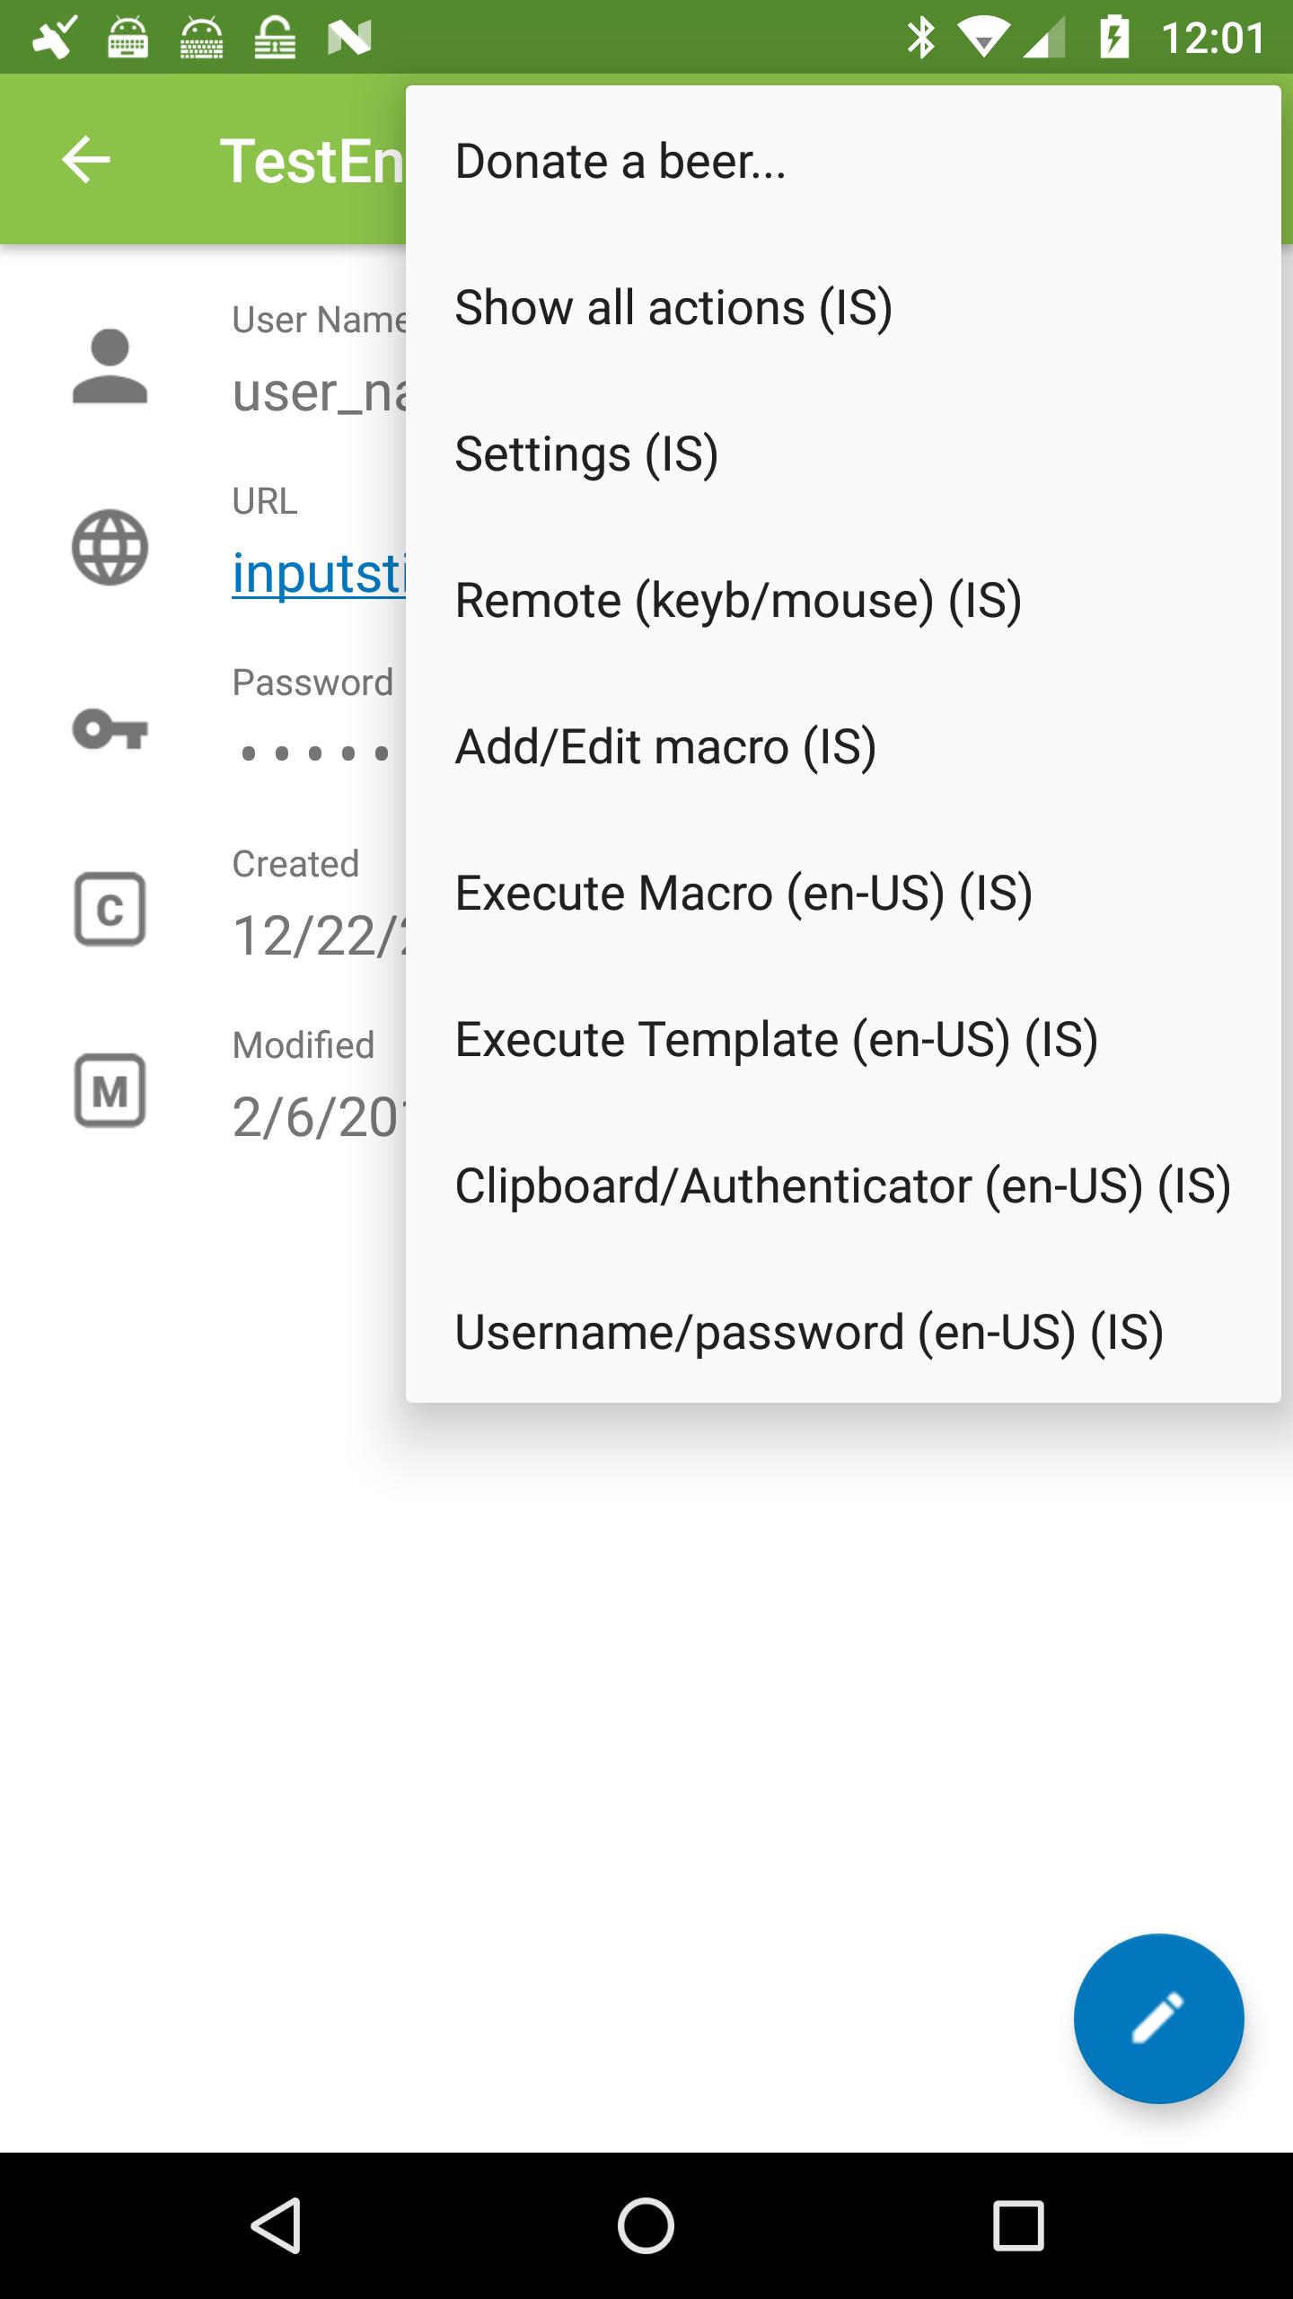Open the inputsti URL link
Image resolution: width=1293 pixels, height=2299 pixels.
coord(319,573)
